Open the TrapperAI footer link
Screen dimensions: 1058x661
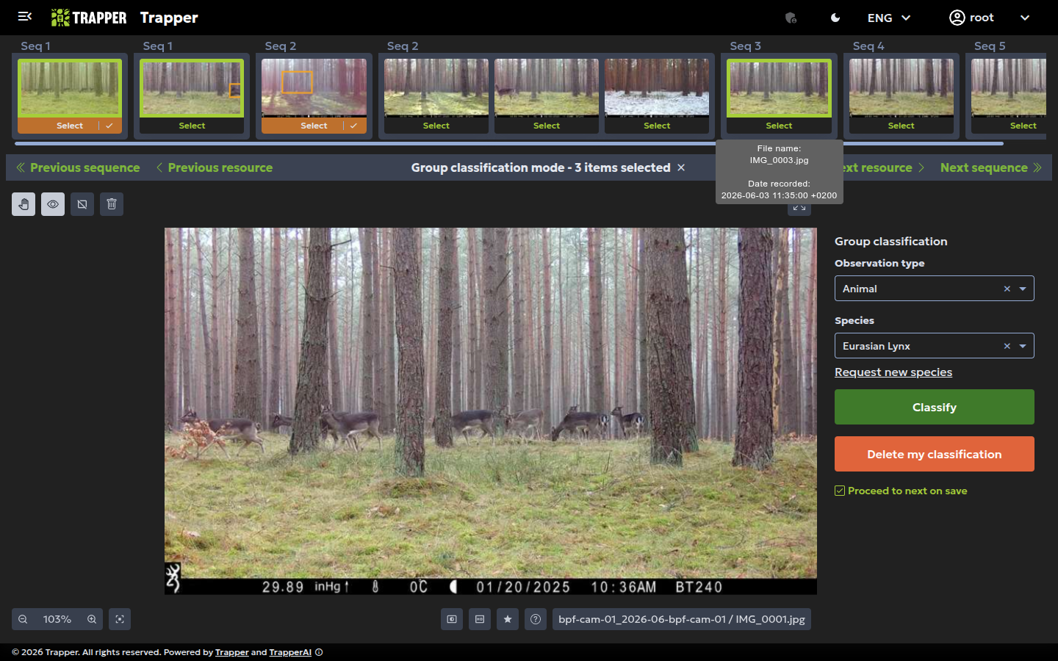click(290, 652)
